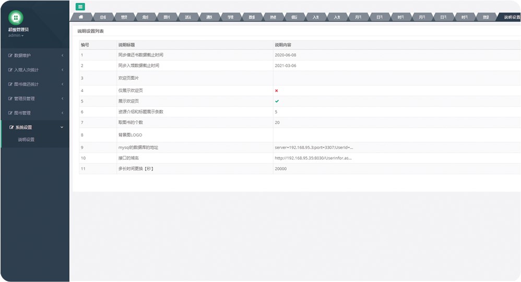Select the 同步入馆数据截止时间 row title
Screen dimensions: 521x282
[x=138, y=66]
